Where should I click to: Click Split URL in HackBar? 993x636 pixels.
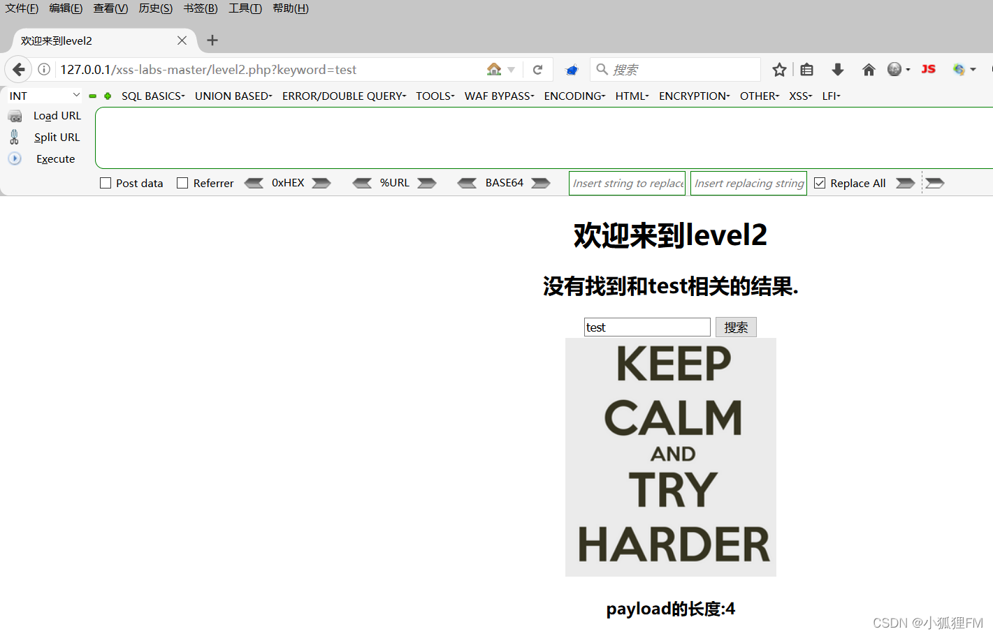(46, 138)
